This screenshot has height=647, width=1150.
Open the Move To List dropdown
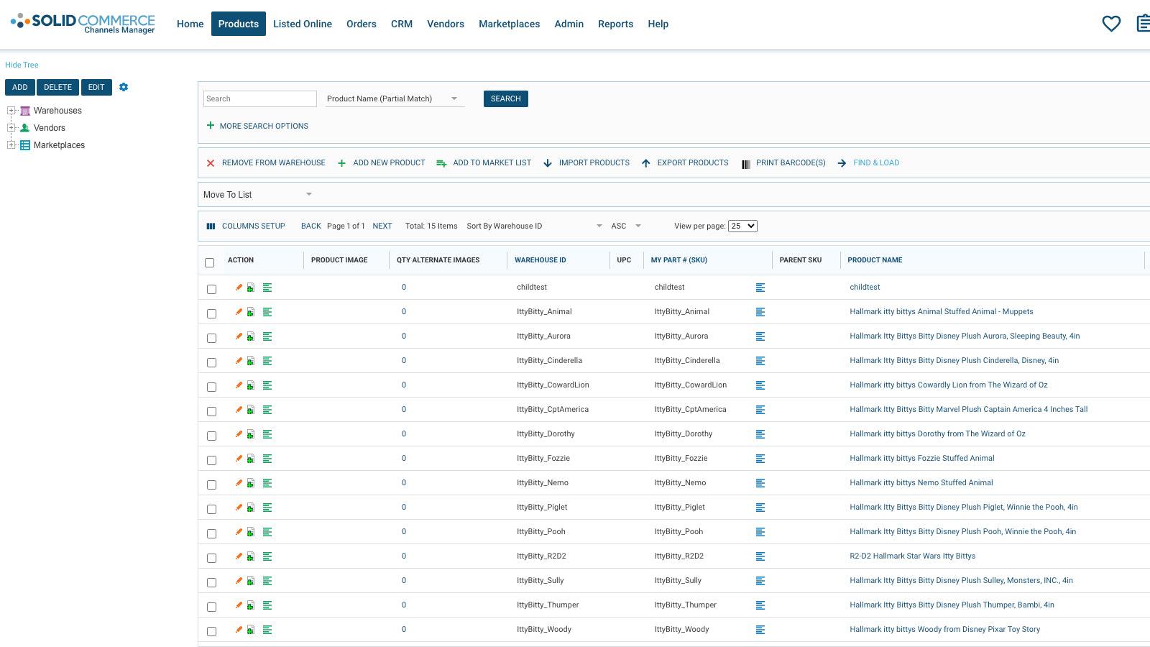[257, 194]
